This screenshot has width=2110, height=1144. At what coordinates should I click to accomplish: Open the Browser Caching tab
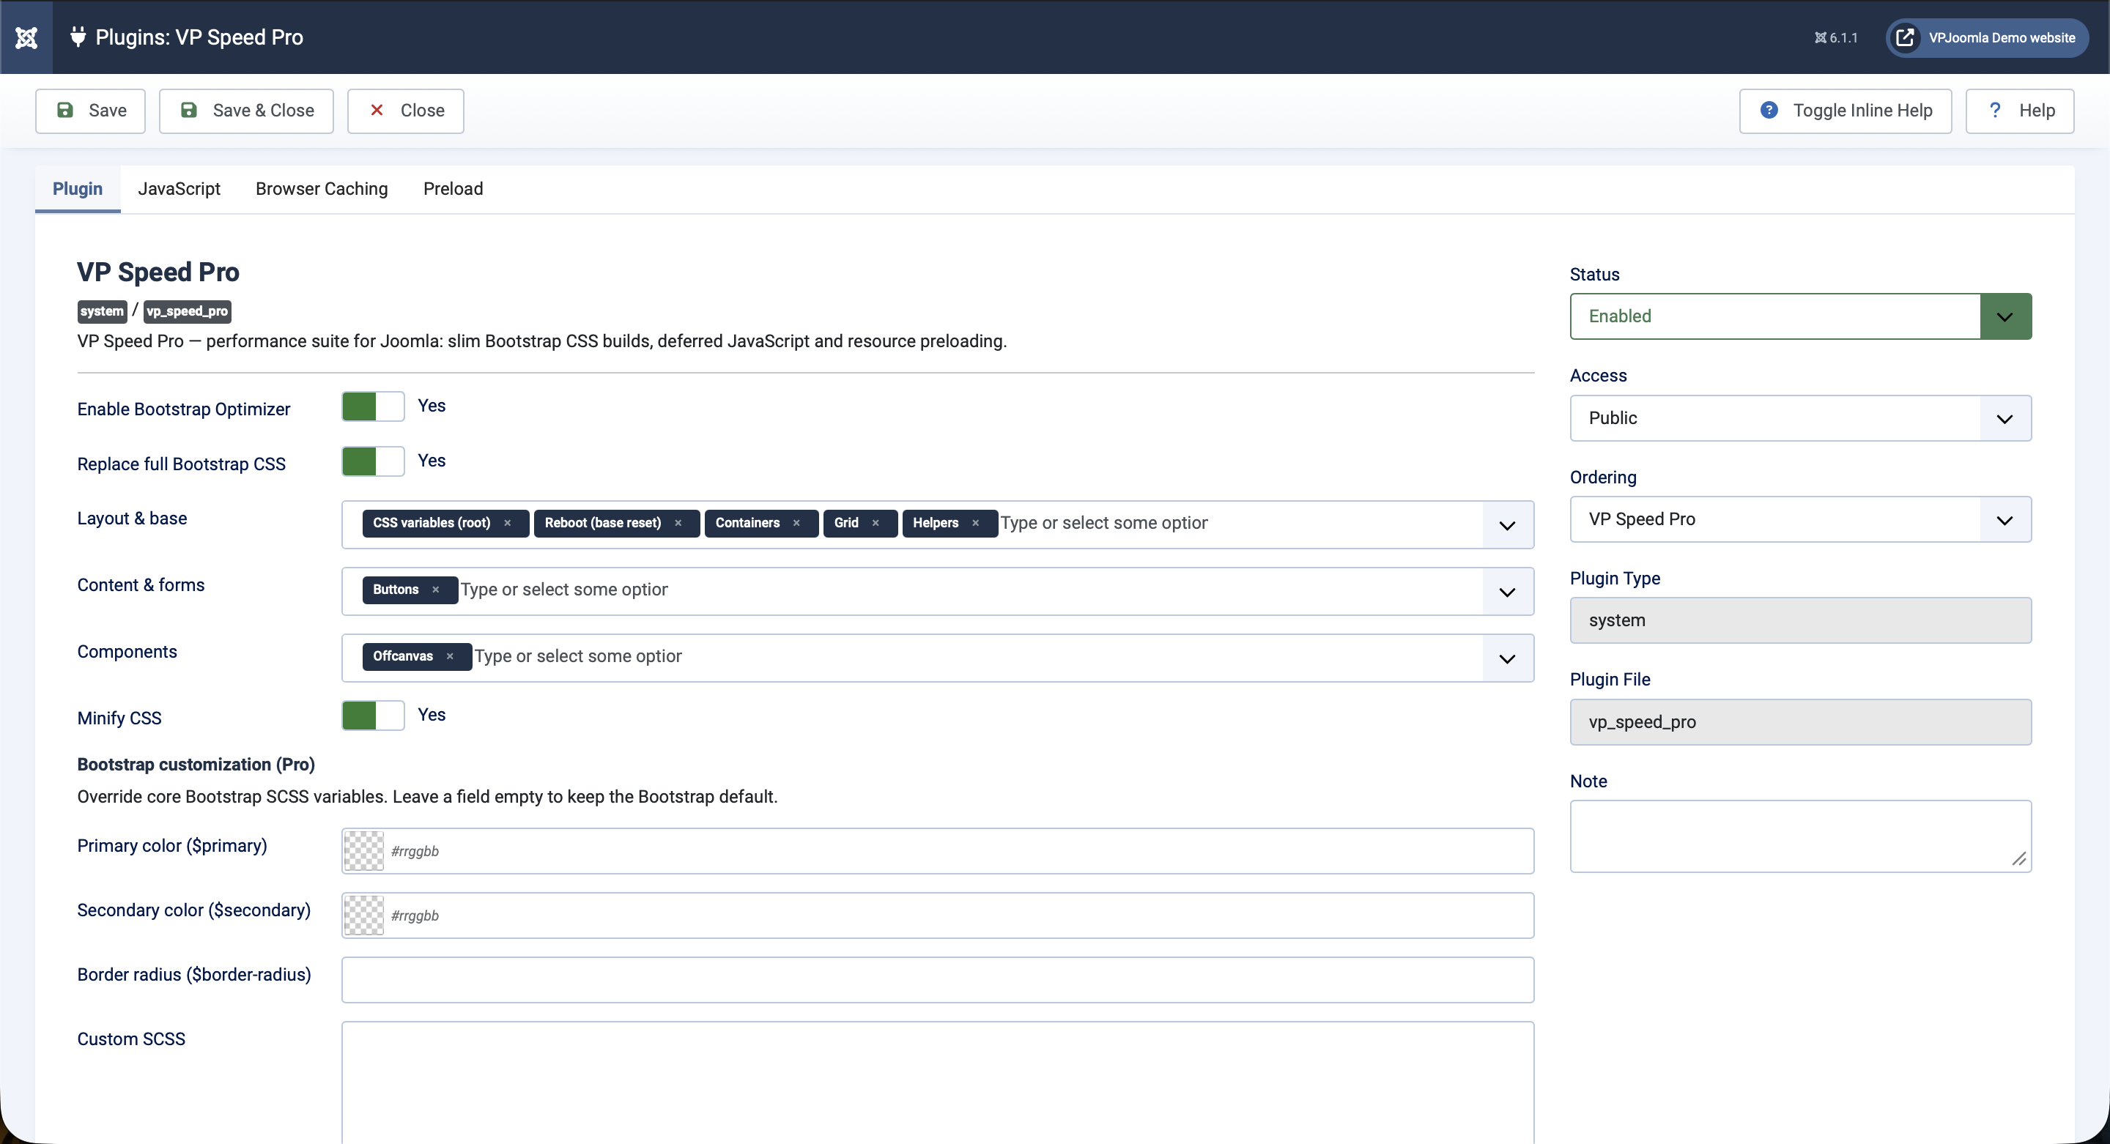click(x=322, y=189)
